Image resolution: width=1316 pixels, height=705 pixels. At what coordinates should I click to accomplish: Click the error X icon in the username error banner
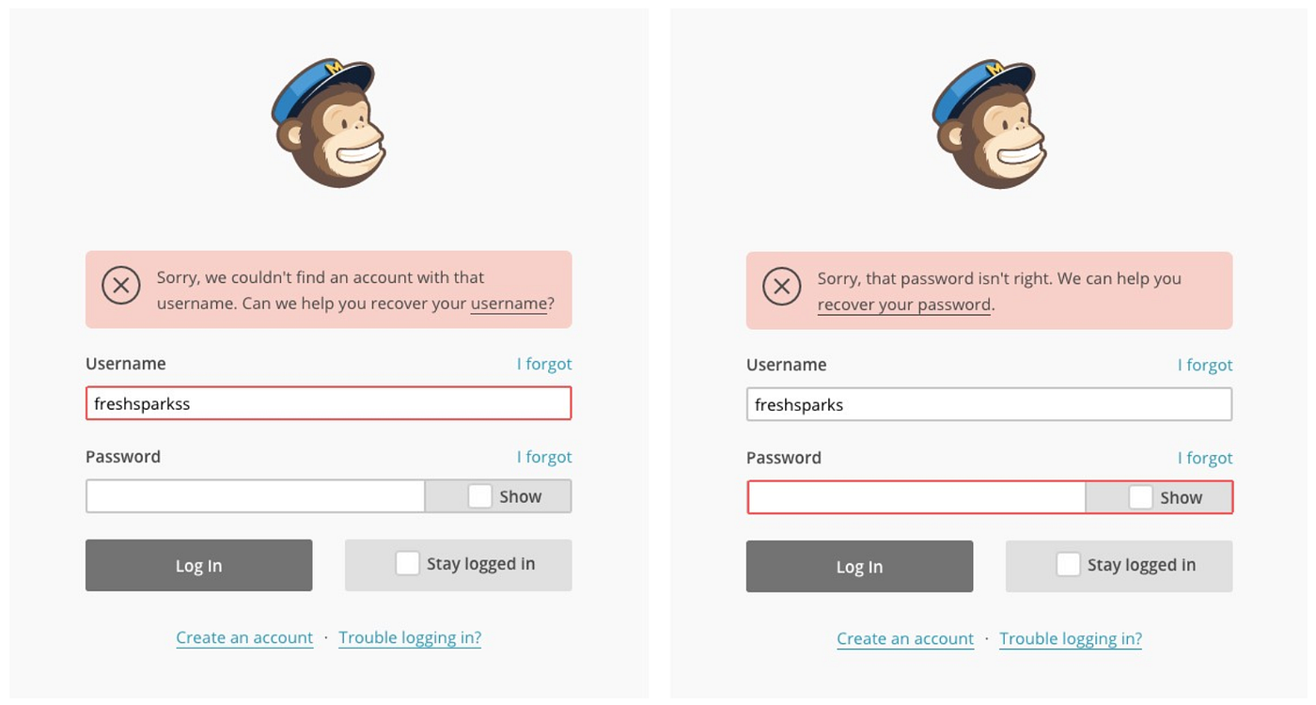120,285
